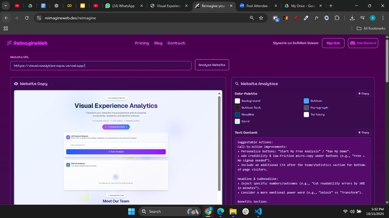389x218 pixels.
Task: Switch to the My Drive tab
Action: pyautogui.click(x=300, y=6)
